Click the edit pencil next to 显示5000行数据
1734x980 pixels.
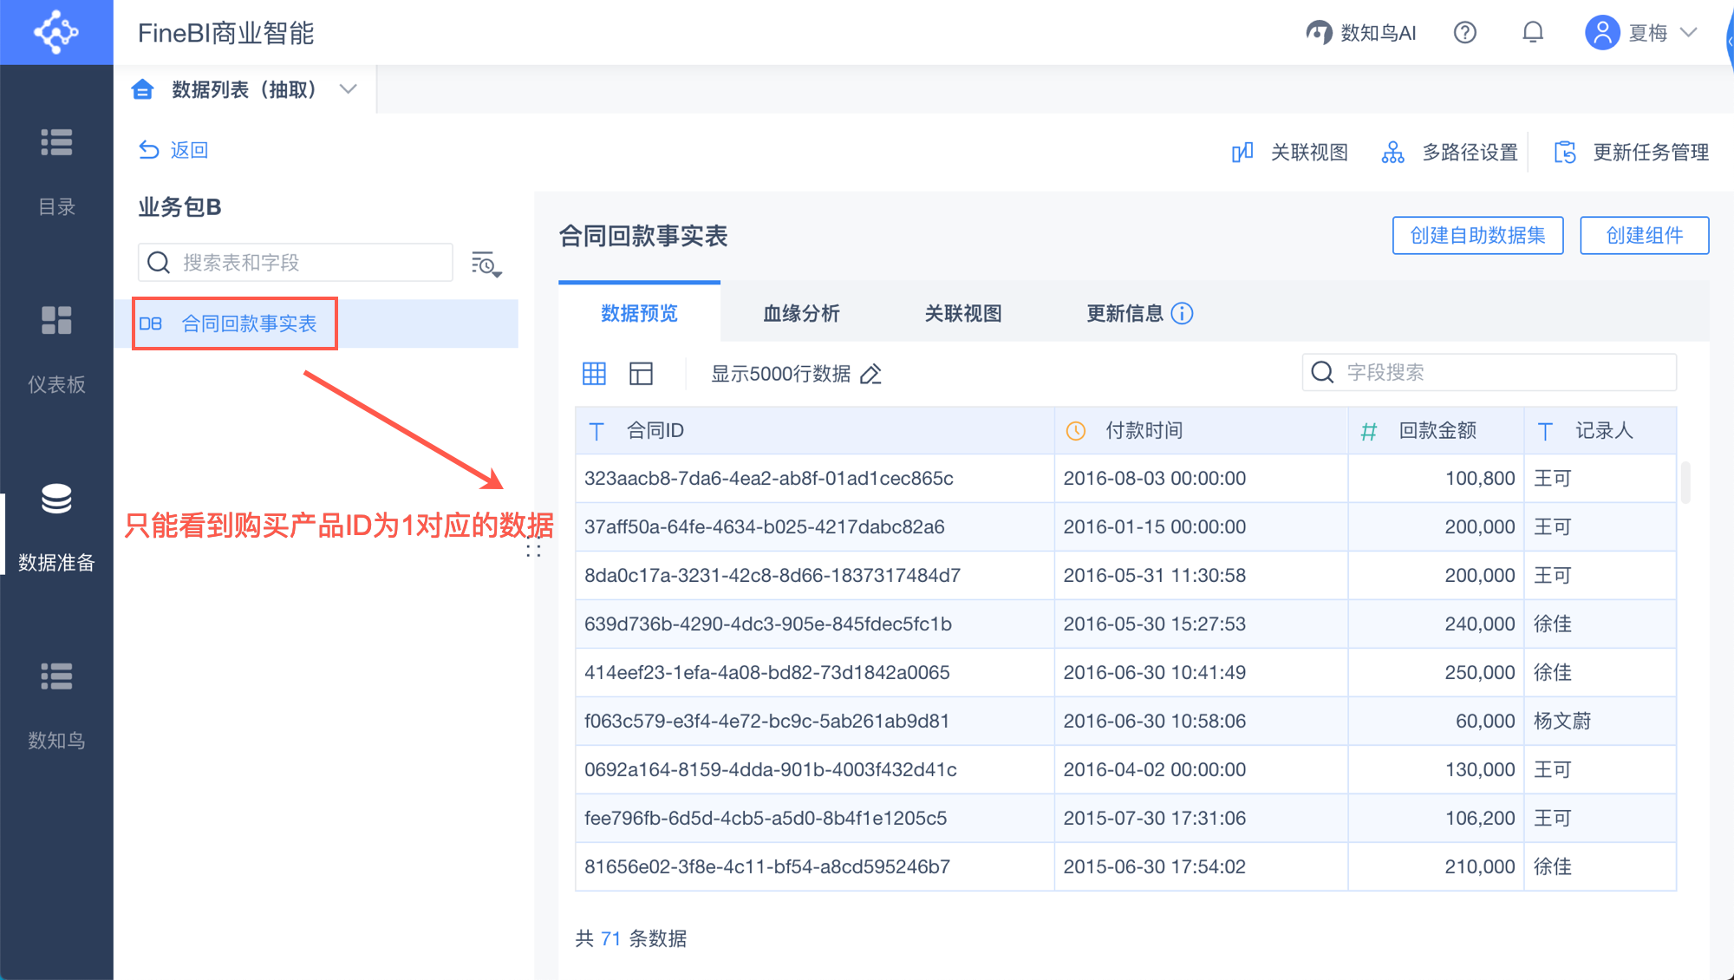(x=870, y=374)
